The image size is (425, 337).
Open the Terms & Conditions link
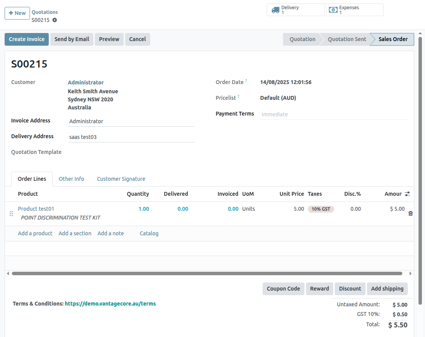(110, 304)
